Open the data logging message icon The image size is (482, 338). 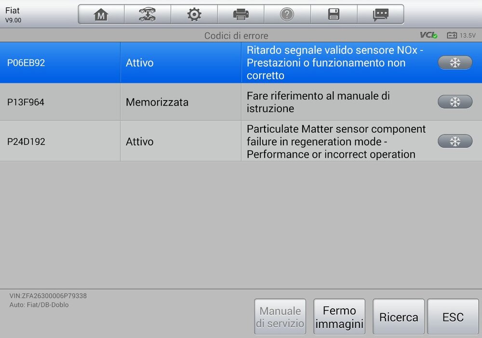(x=380, y=15)
